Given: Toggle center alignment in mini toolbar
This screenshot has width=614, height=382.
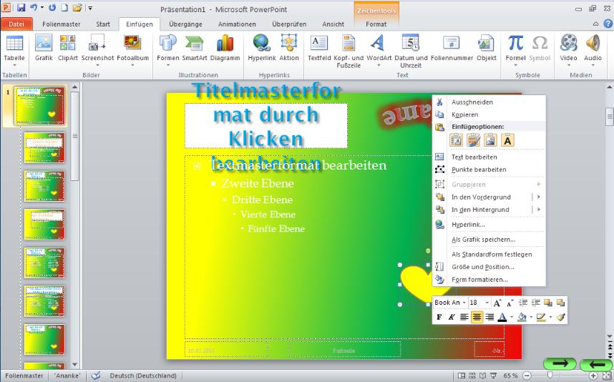Looking at the screenshot, I should pos(477,317).
